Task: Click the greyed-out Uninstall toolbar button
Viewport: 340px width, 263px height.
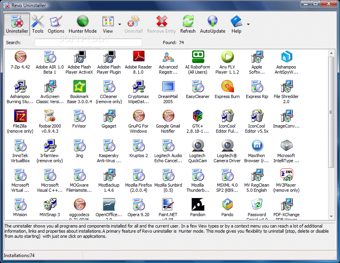Action: point(134,24)
